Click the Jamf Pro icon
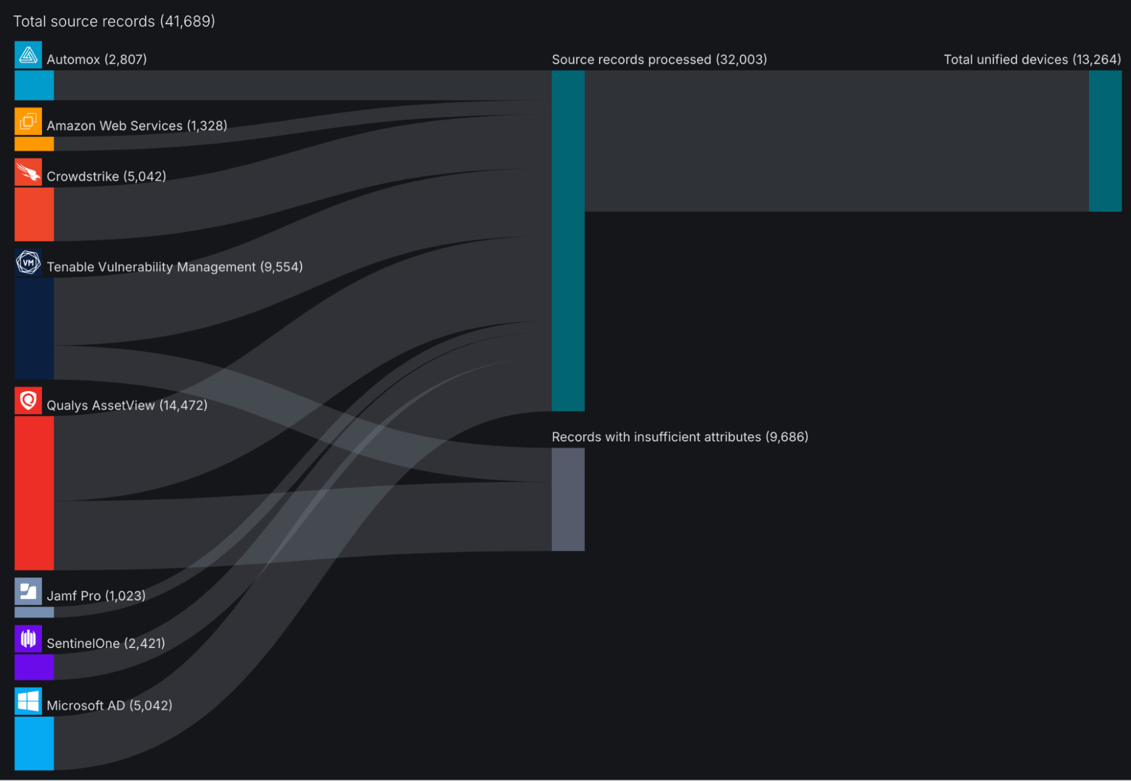1131x781 pixels. point(28,590)
